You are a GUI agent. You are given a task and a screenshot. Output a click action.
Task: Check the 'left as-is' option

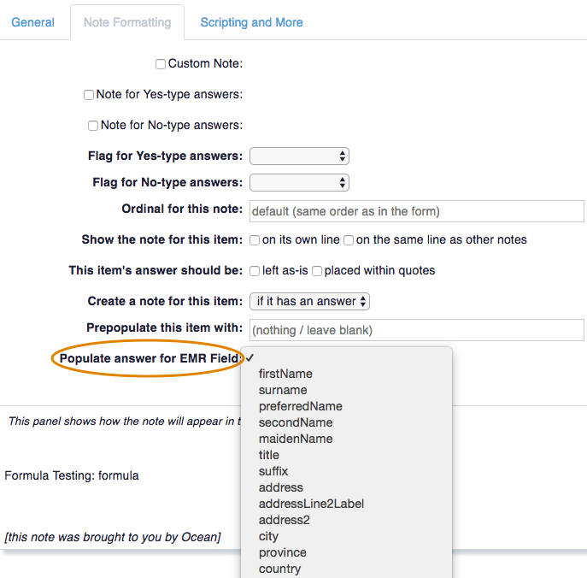(255, 271)
